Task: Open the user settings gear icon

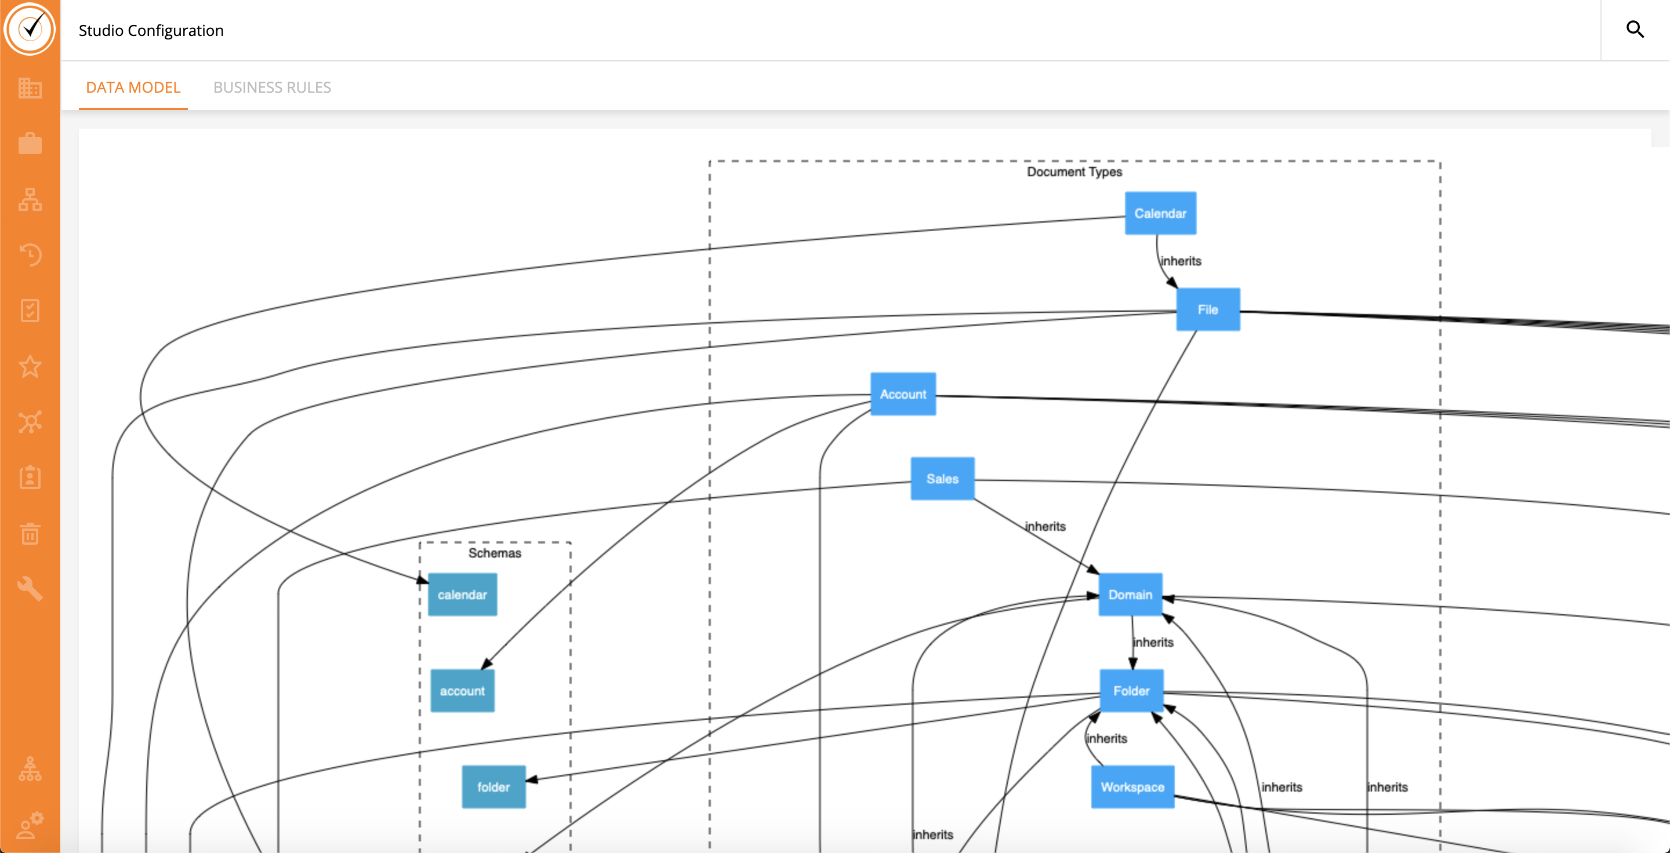Action: coord(30,825)
